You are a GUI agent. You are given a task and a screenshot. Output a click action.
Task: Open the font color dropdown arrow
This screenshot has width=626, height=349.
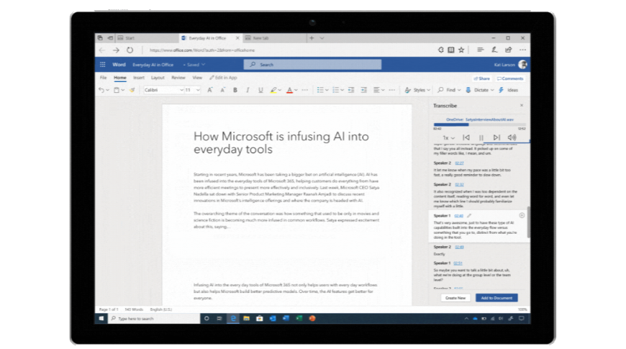[296, 90]
